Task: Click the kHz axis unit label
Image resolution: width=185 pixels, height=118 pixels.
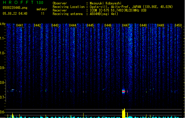Action: (3, 24)
